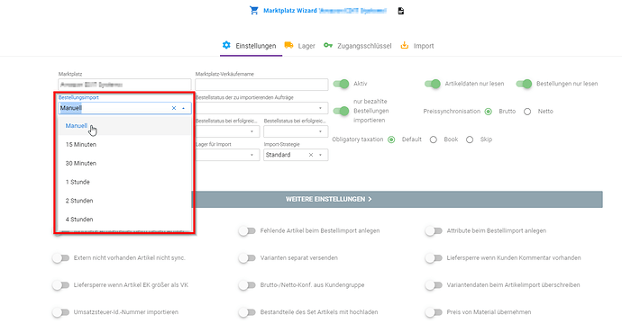Clear the Bestellungsimport selection with the X
Screen dimensions: 622x324
point(174,108)
